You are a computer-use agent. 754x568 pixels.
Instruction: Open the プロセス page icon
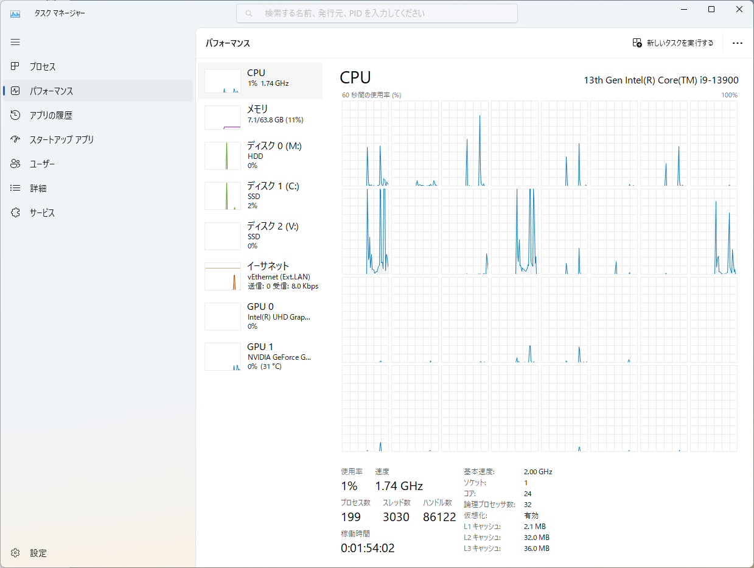click(x=16, y=66)
